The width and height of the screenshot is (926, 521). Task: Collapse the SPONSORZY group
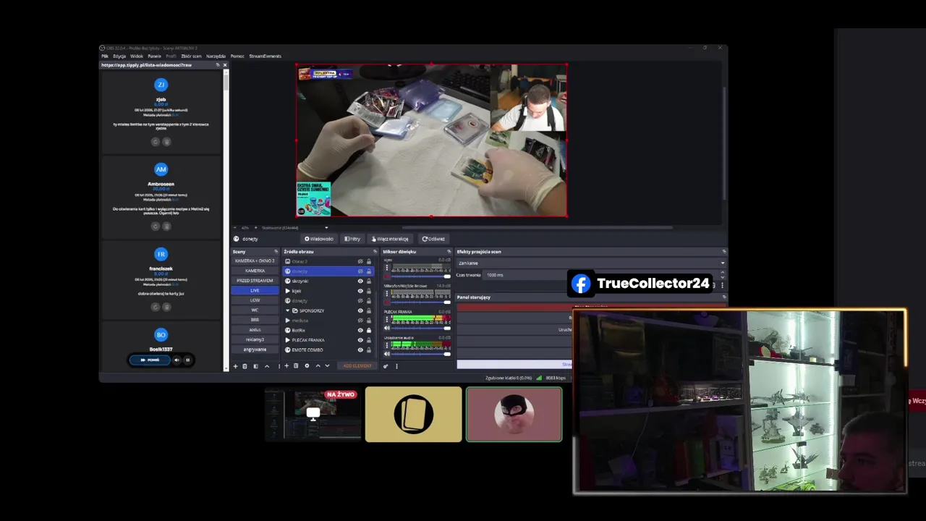pyautogui.click(x=287, y=310)
